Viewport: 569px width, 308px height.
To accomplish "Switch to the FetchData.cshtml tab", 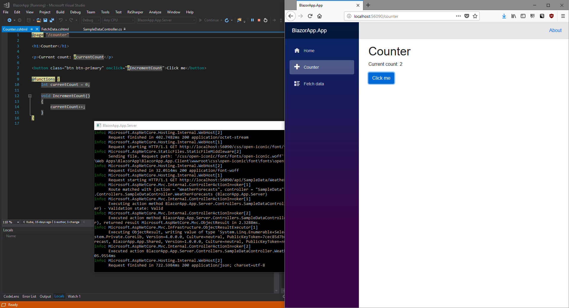I will [x=55, y=29].
